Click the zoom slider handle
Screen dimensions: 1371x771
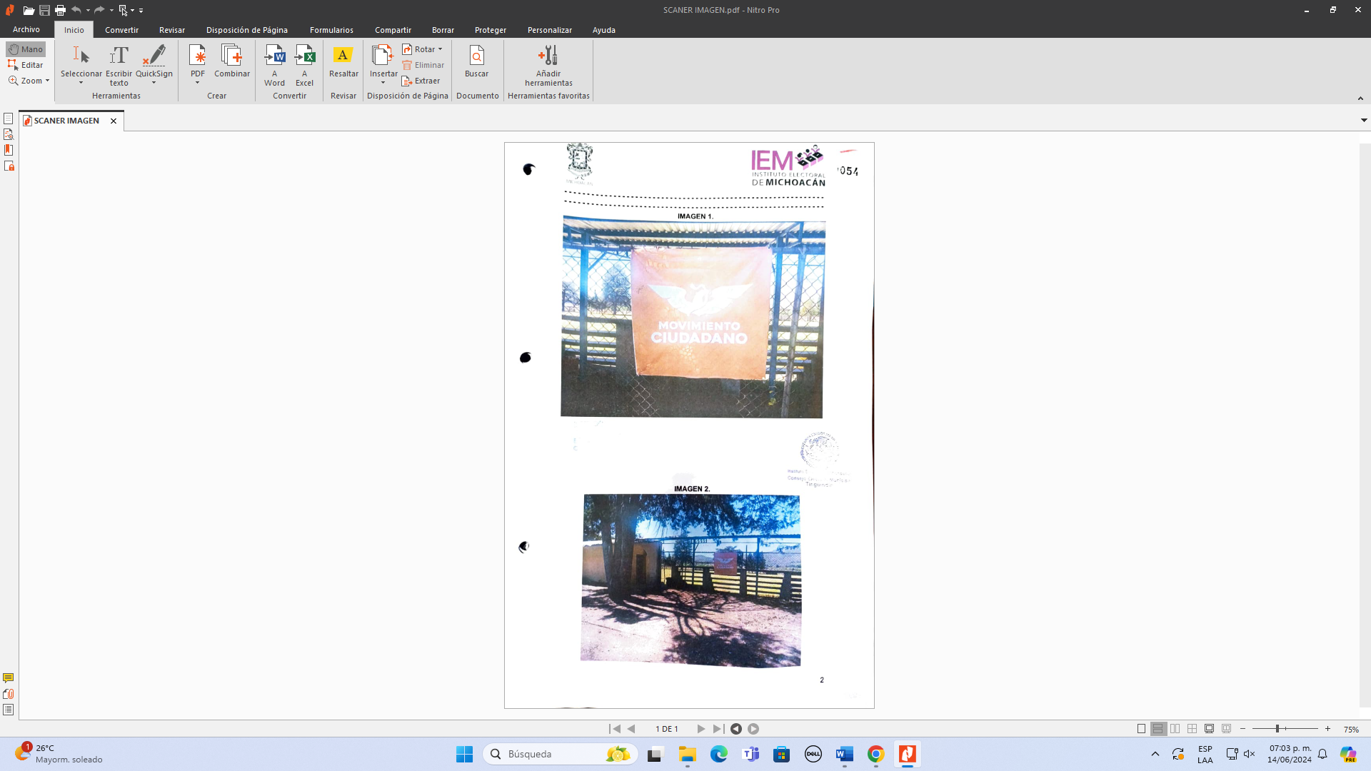click(x=1277, y=729)
